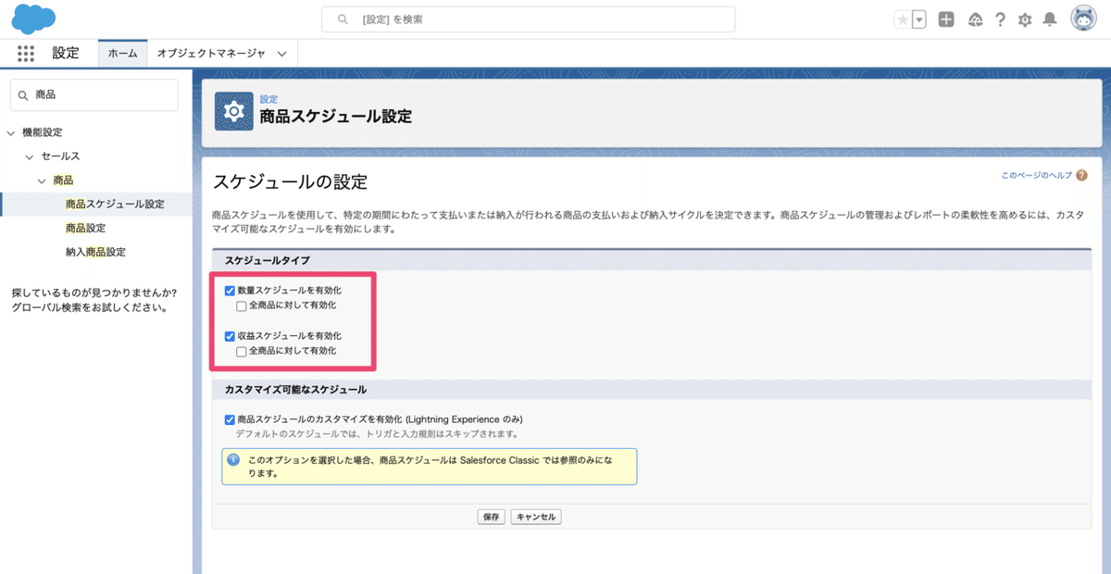The image size is (1111, 574).
Task: Toggle 全商品に対して有効化 under 収益スケジュール
Action: (242, 352)
